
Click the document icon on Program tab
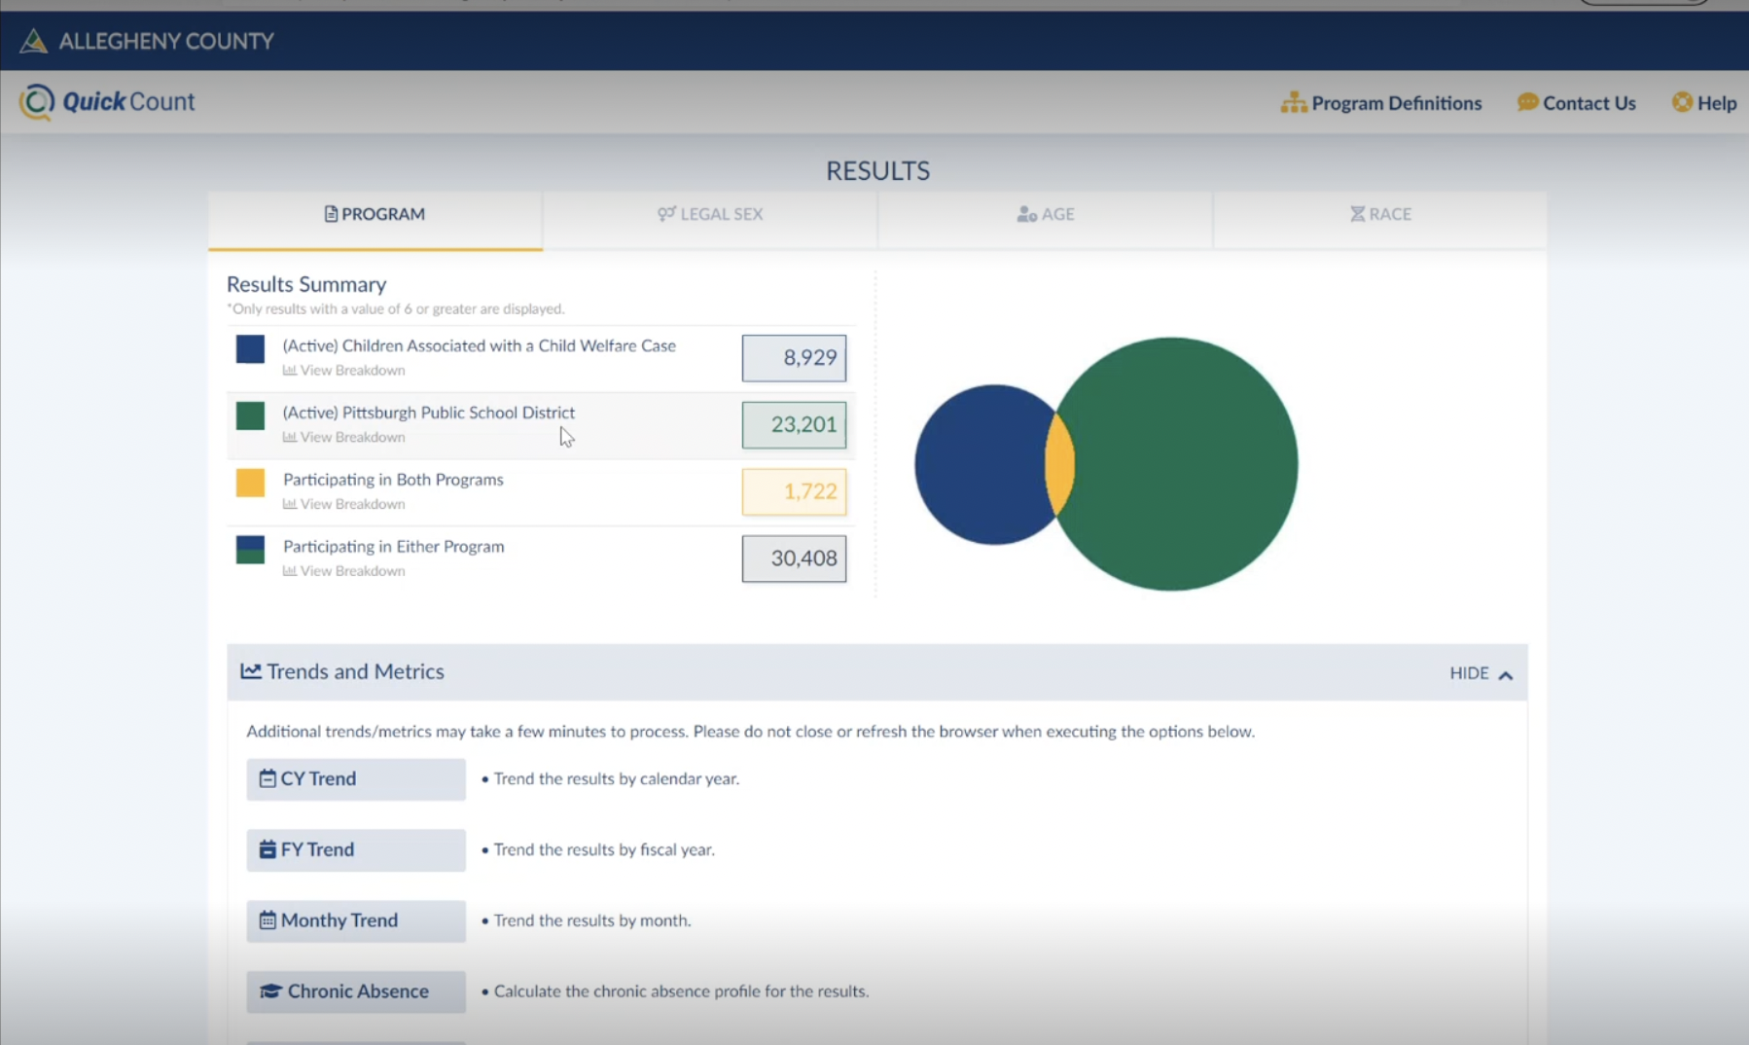pos(331,214)
